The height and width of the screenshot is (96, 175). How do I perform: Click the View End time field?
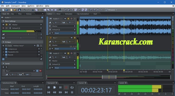(x=26, y=93)
